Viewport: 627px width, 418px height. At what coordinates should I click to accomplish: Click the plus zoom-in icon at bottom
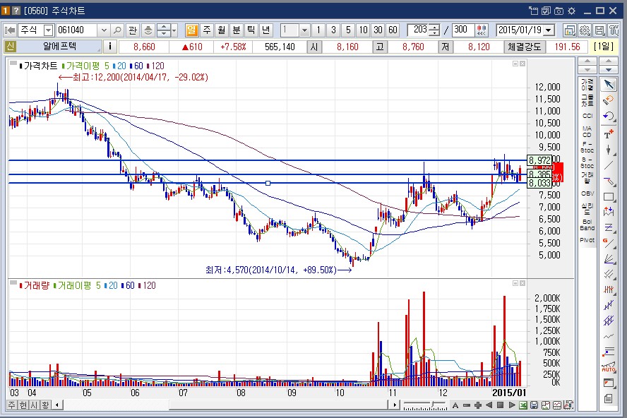coord(478,405)
